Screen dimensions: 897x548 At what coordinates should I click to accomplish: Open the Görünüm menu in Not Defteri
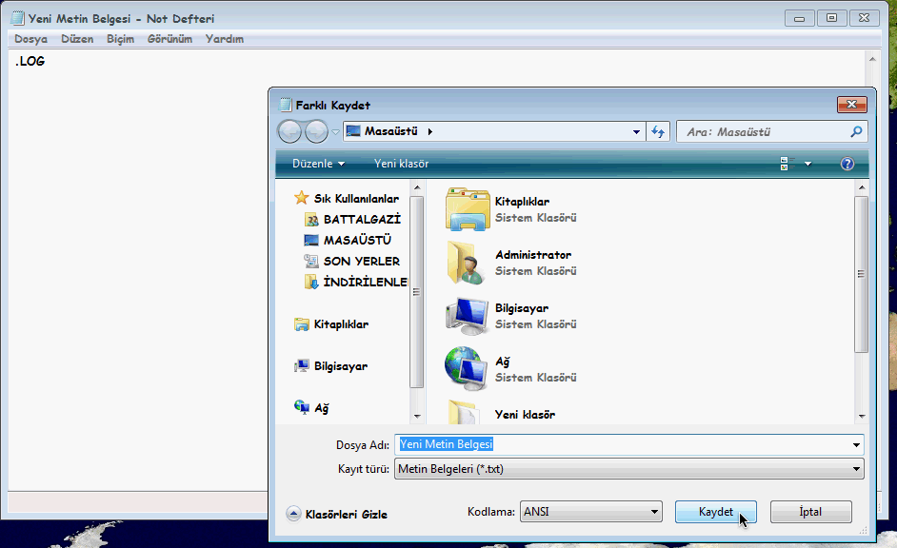pyautogui.click(x=169, y=39)
